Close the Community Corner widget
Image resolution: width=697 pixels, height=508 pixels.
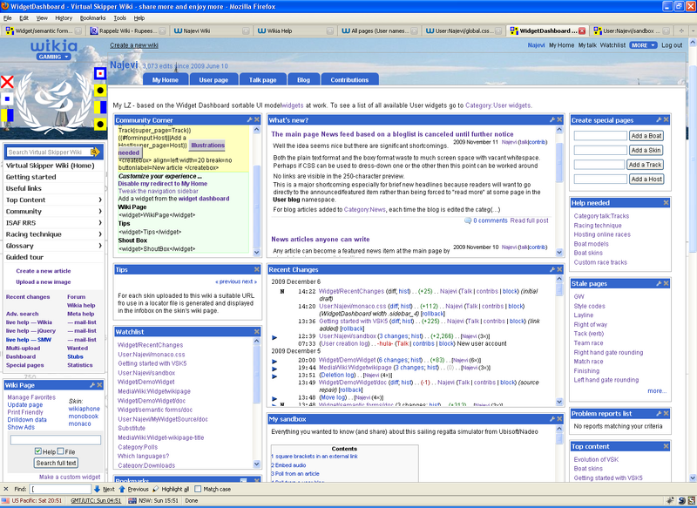(257, 120)
